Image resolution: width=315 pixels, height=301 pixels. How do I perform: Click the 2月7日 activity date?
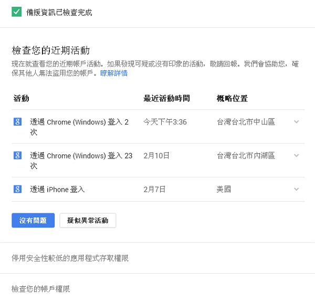tap(154, 189)
